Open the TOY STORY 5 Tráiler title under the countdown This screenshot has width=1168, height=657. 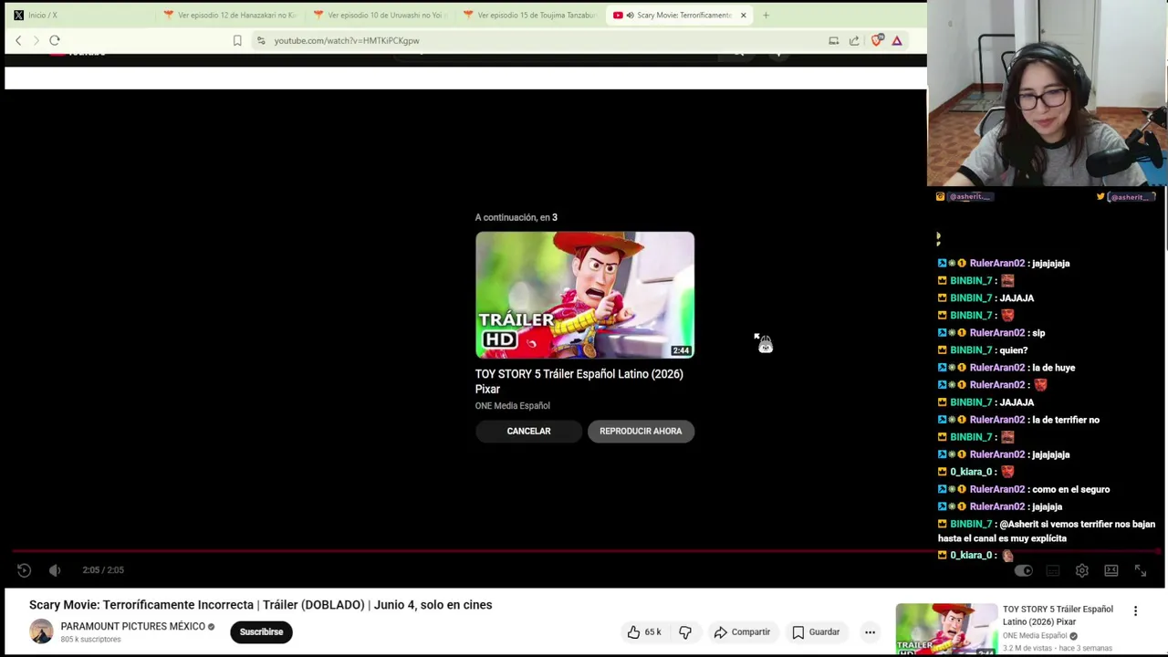579,381
